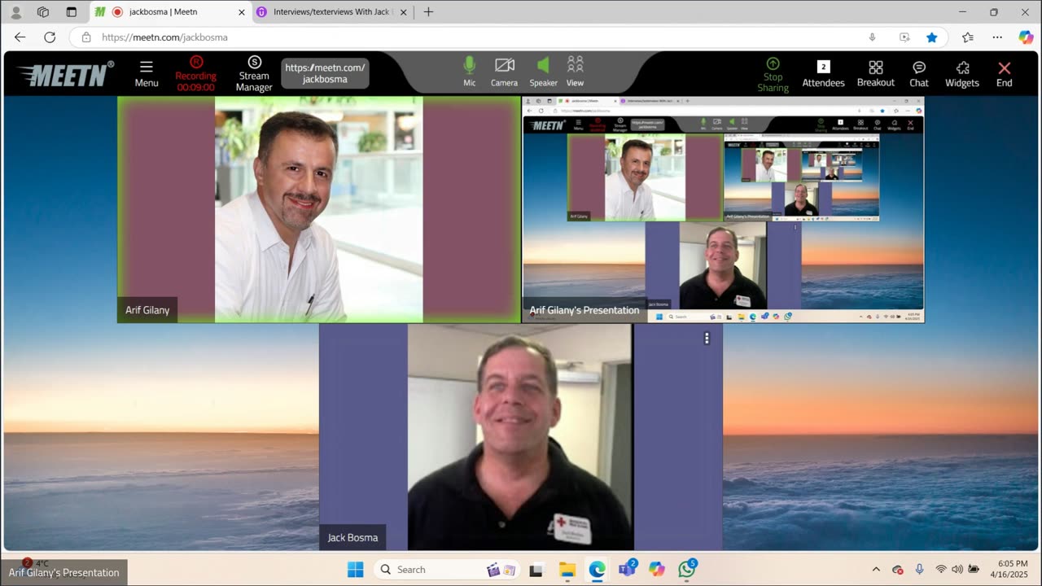Click the MEETN logo
Image resolution: width=1042 pixels, height=586 pixels.
pyautogui.click(x=65, y=74)
